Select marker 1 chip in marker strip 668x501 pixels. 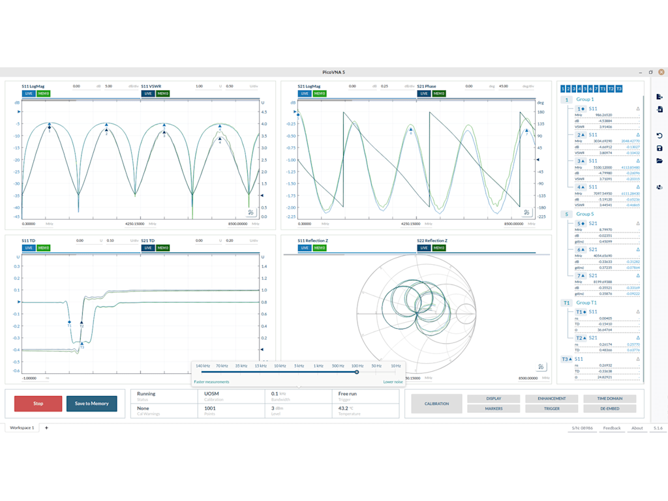click(563, 89)
